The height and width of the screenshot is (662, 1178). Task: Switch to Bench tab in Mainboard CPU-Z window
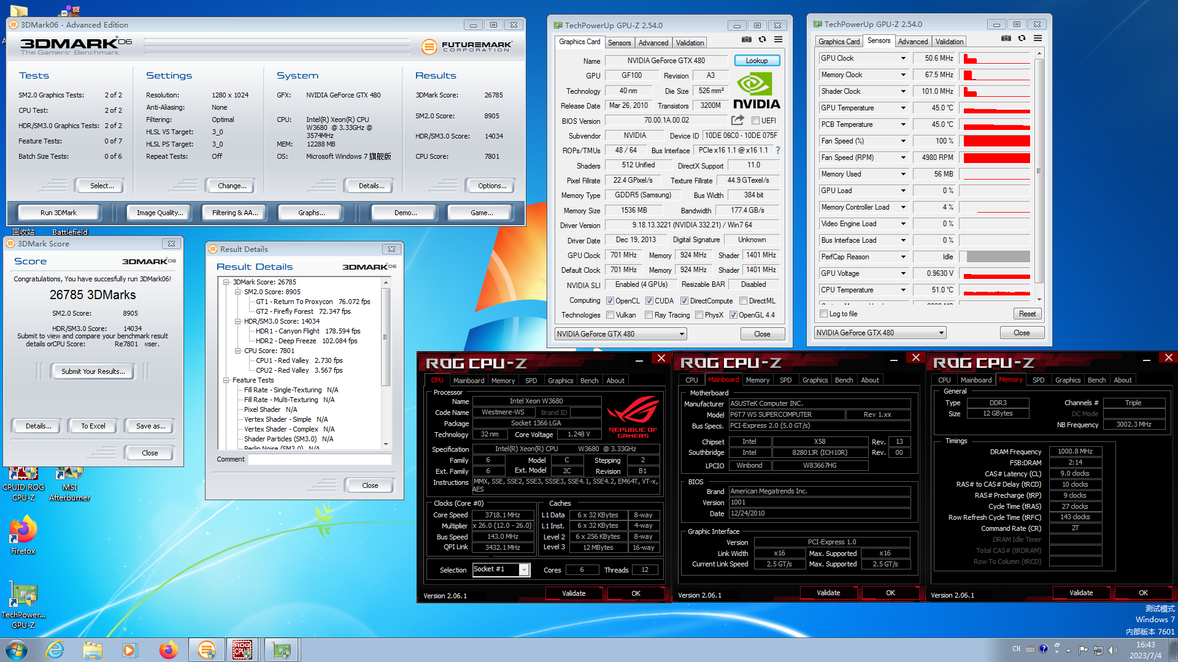tap(844, 380)
